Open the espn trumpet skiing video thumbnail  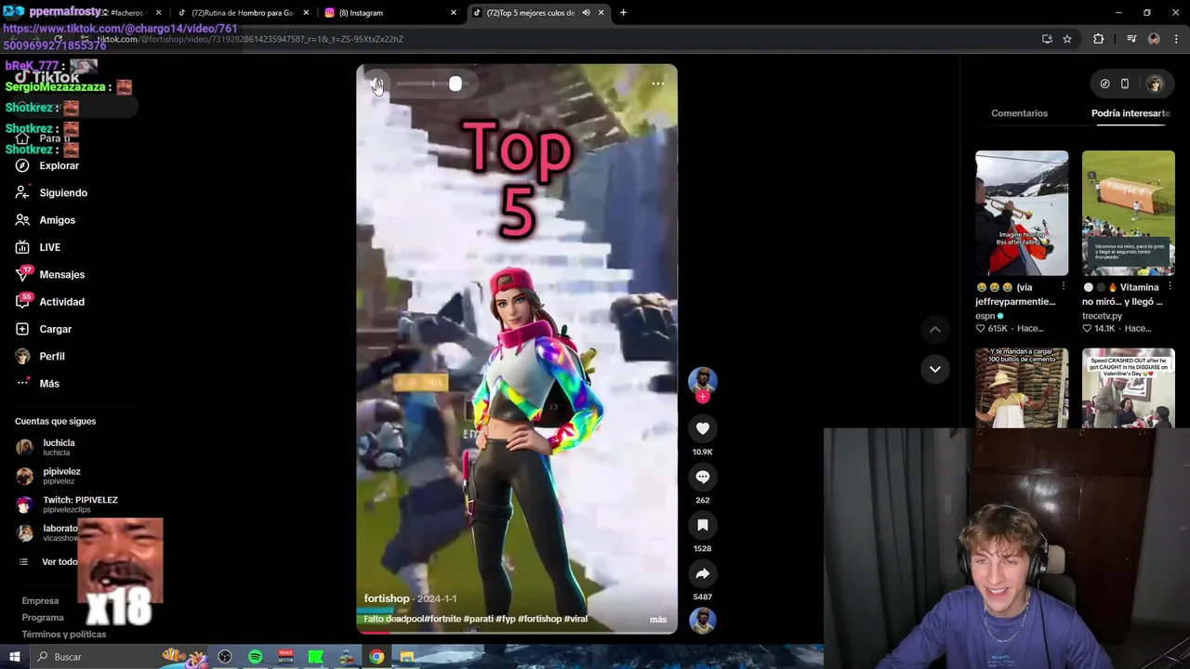[x=1022, y=213]
